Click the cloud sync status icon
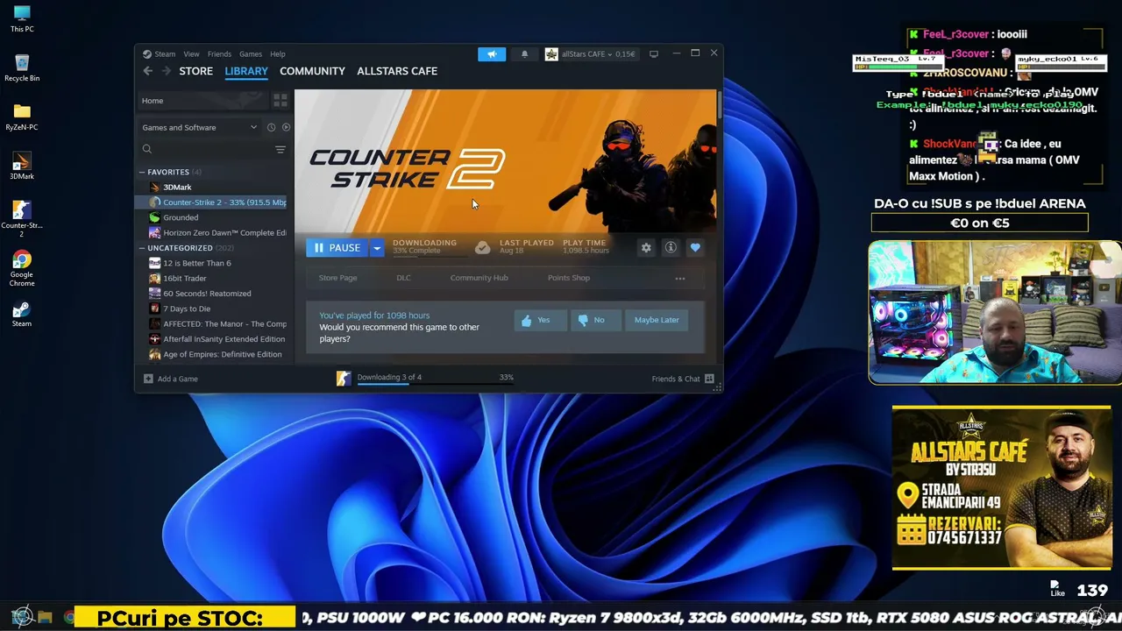The height and width of the screenshot is (631, 1122). click(x=482, y=248)
